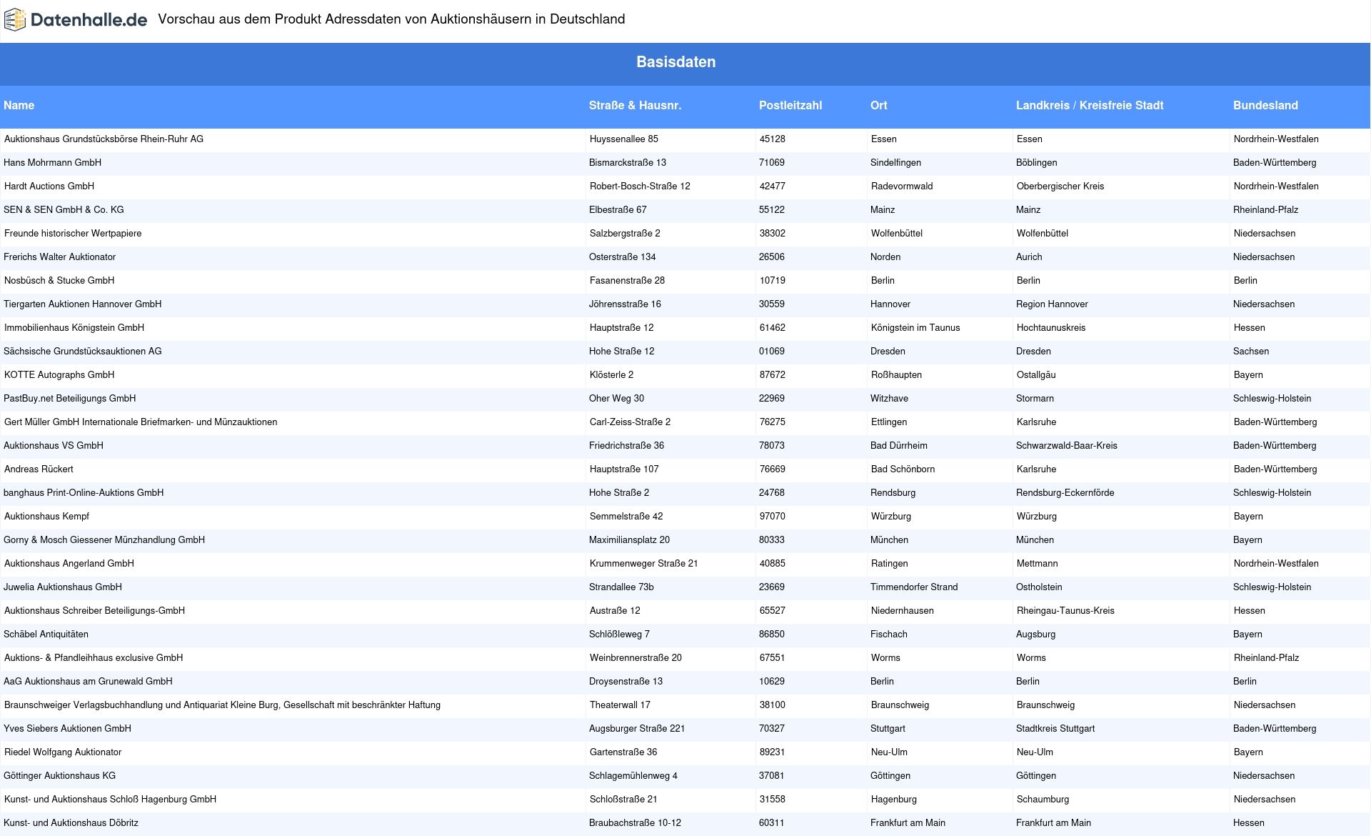Image resolution: width=1371 pixels, height=836 pixels.
Task: Click the Basisdaten section header
Action: [676, 62]
